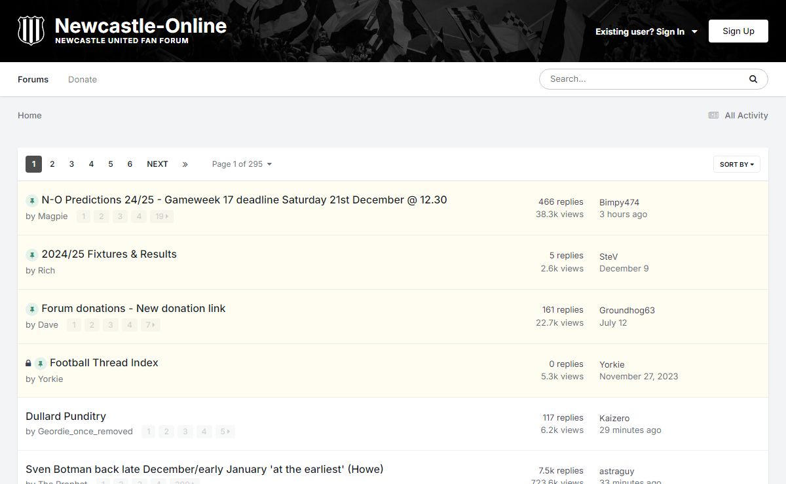Open the Forums tab

coord(33,79)
